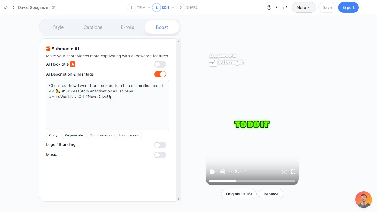Undo last action arrow
Viewport: 377px width, 212px height.
point(277,7)
